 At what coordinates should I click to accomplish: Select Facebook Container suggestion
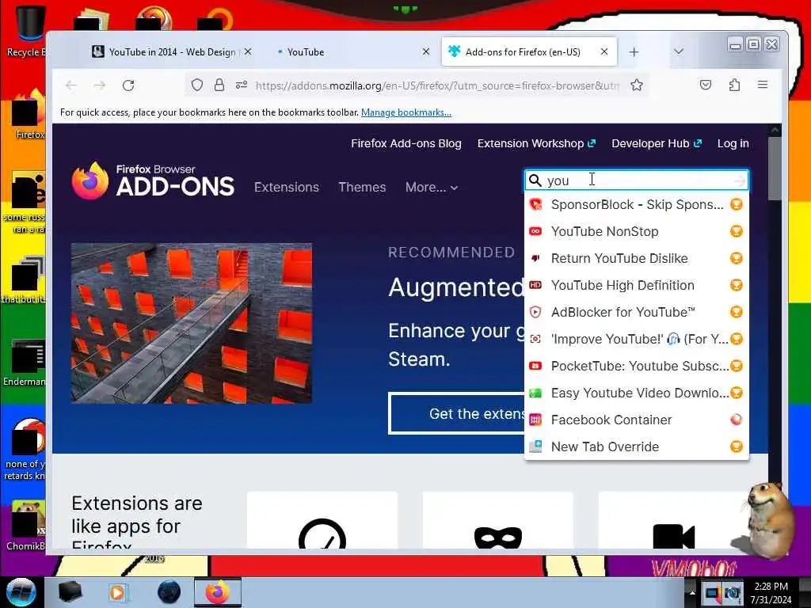coord(637,420)
